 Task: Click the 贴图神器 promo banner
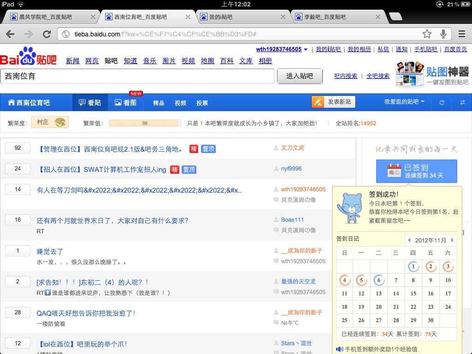(x=431, y=73)
